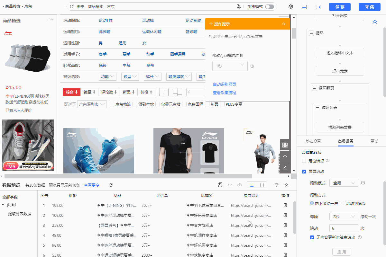
Task: Click the import download icon in 数据预览 toolbar
Action: (230, 185)
